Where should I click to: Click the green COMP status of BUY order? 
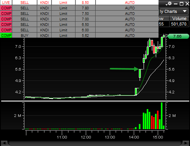[x=6, y=35]
